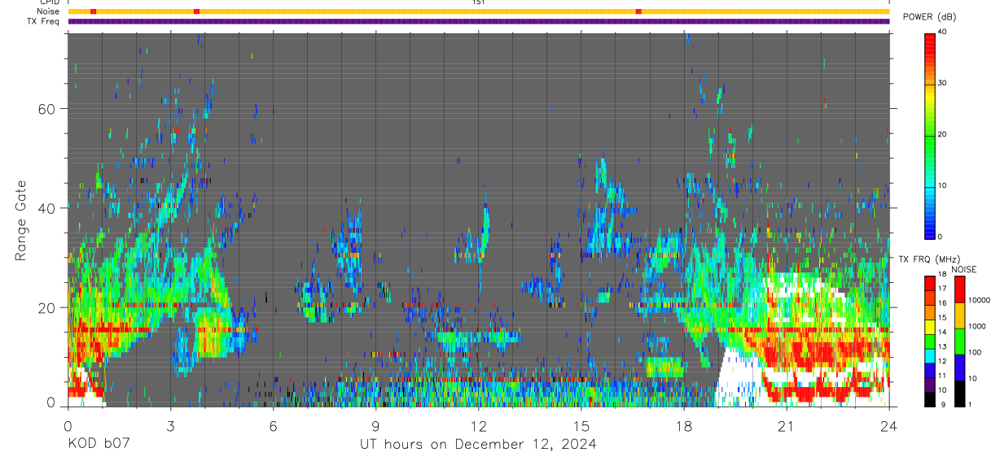Click the "20" label on the POWER scale
The height and width of the screenshot is (461, 1000).
pyautogui.click(x=942, y=135)
